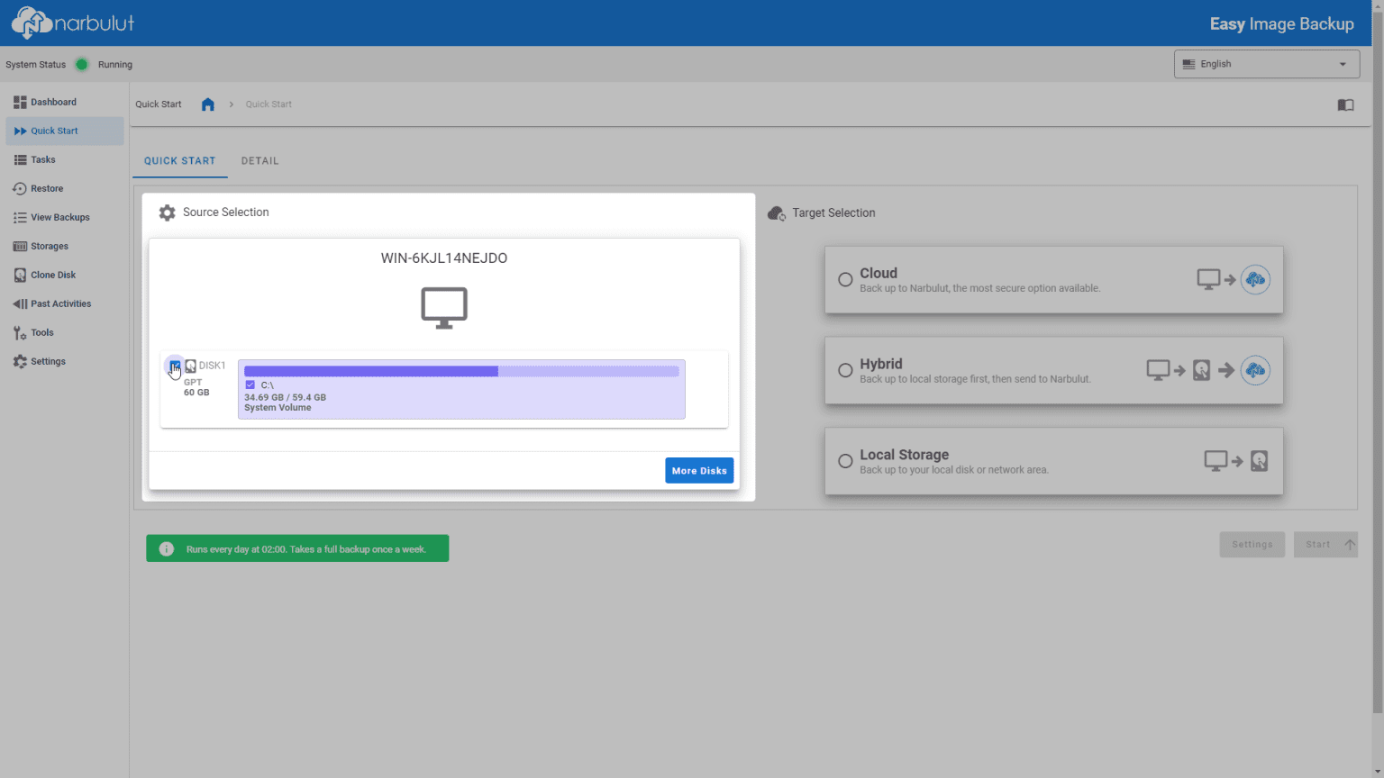
Task: Switch to the DETAIL tab
Action: coord(259,160)
